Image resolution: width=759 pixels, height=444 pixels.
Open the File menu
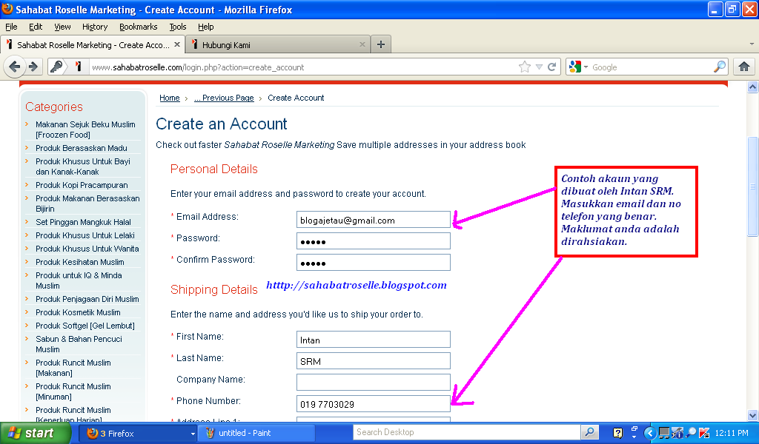pyautogui.click(x=11, y=27)
